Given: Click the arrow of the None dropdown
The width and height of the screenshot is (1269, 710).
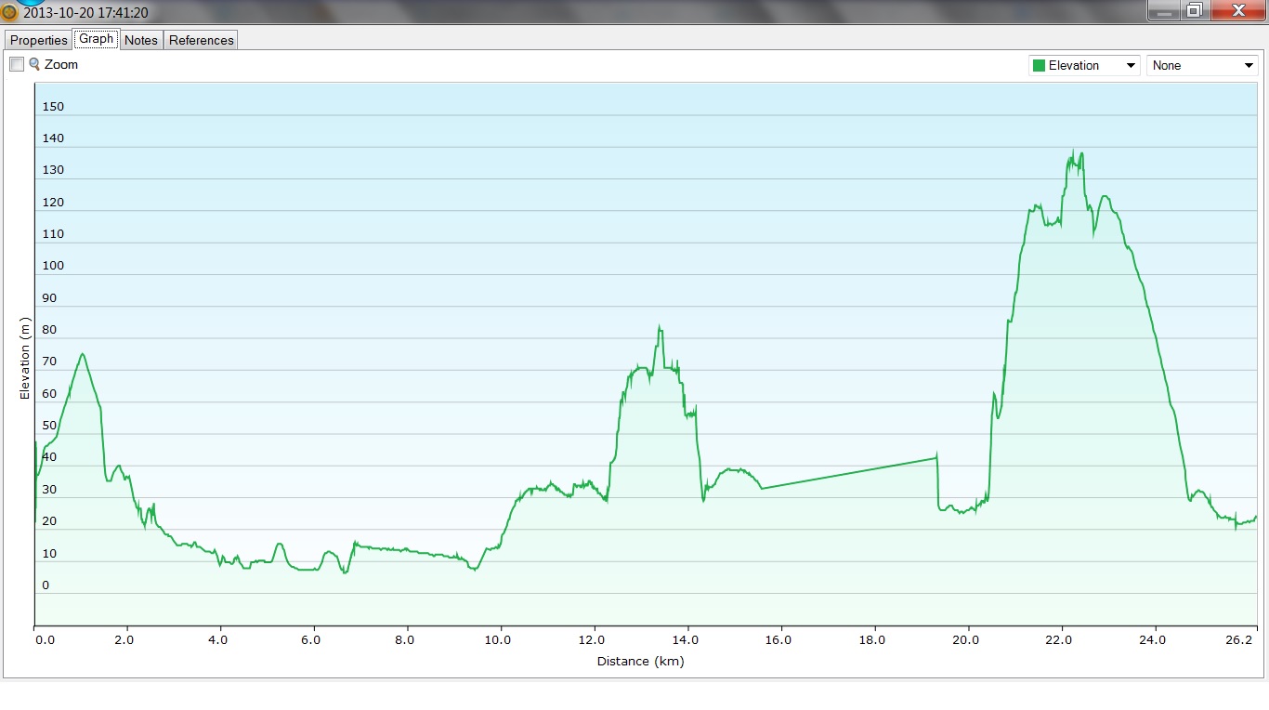Looking at the screenshot, I should tap(1249, 66).
